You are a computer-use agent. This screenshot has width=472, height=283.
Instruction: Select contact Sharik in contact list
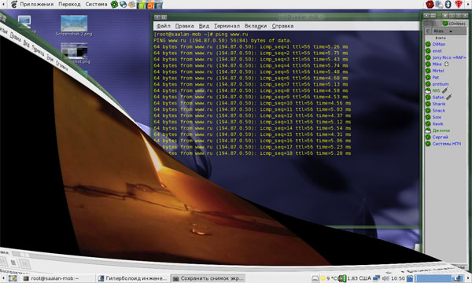click(x=439, y=104)
